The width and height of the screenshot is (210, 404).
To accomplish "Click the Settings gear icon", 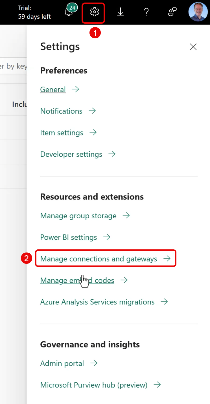I will (94, 12).
